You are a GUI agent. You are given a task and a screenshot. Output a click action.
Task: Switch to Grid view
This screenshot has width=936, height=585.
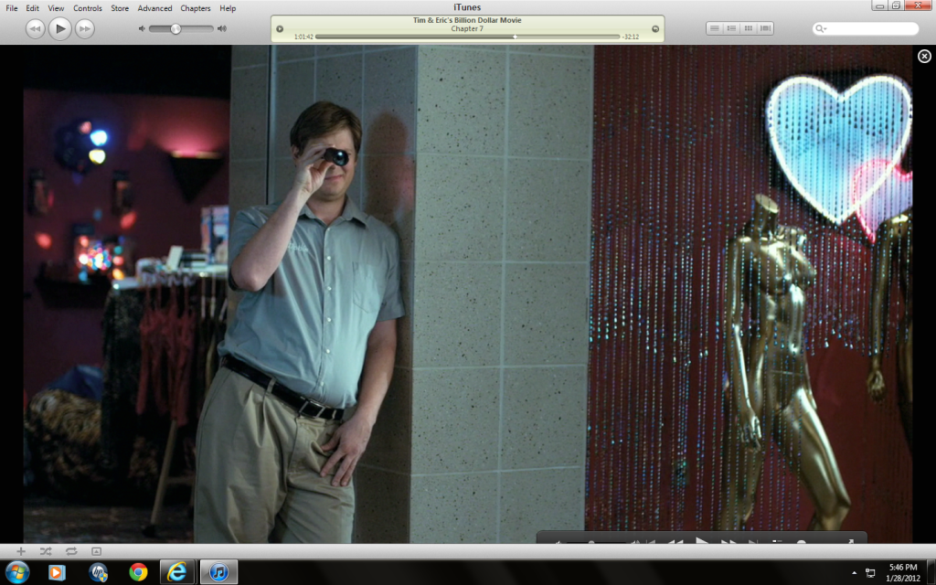point(748,28)
